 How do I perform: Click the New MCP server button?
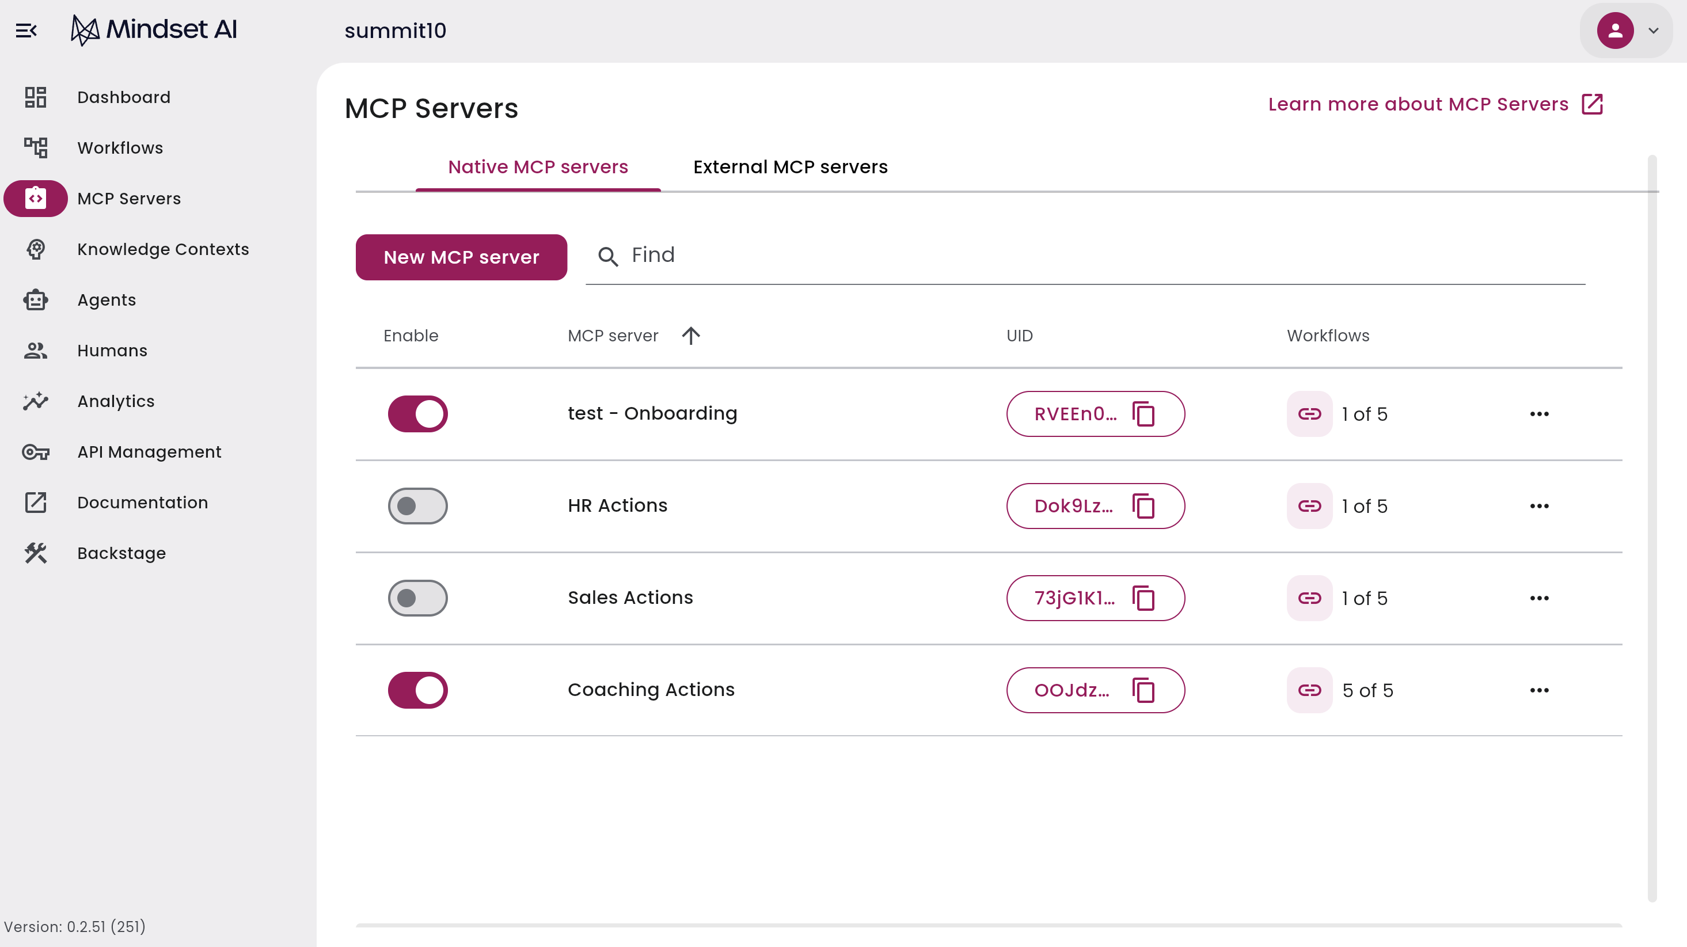click(461, 257)
